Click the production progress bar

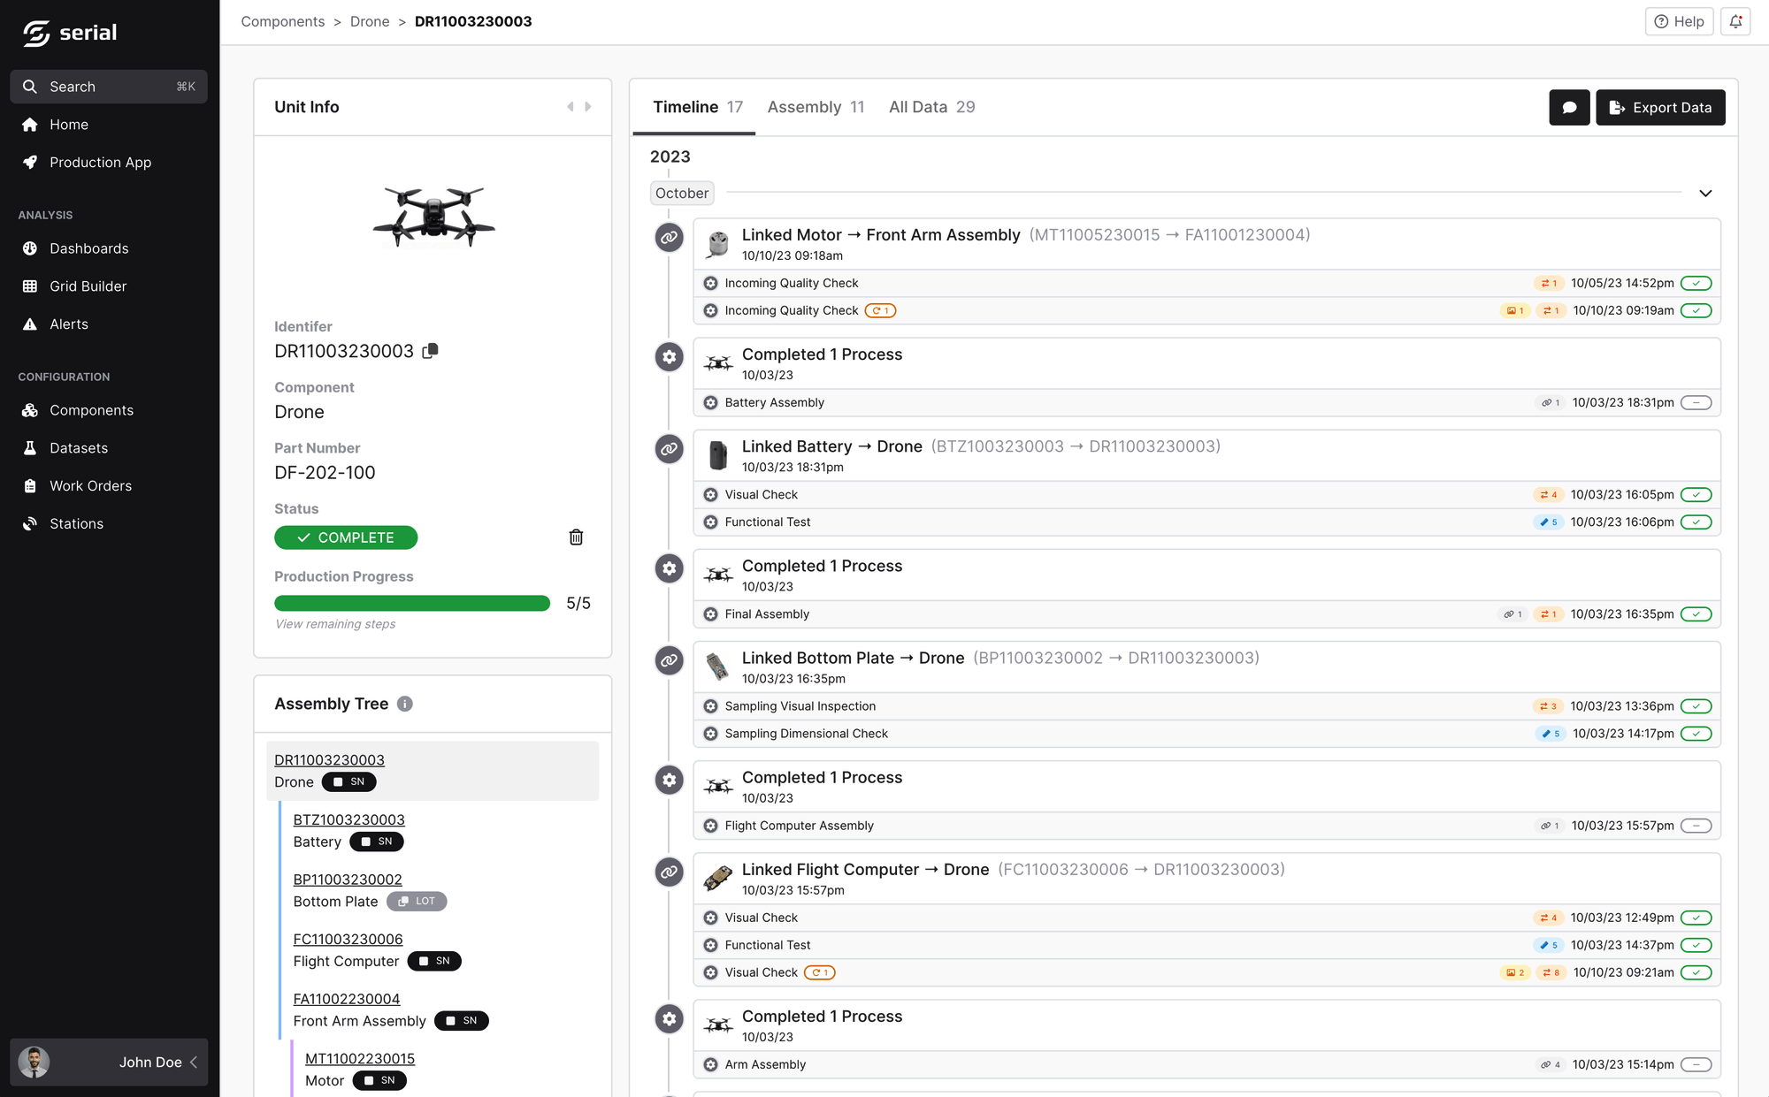coord(412,603)
